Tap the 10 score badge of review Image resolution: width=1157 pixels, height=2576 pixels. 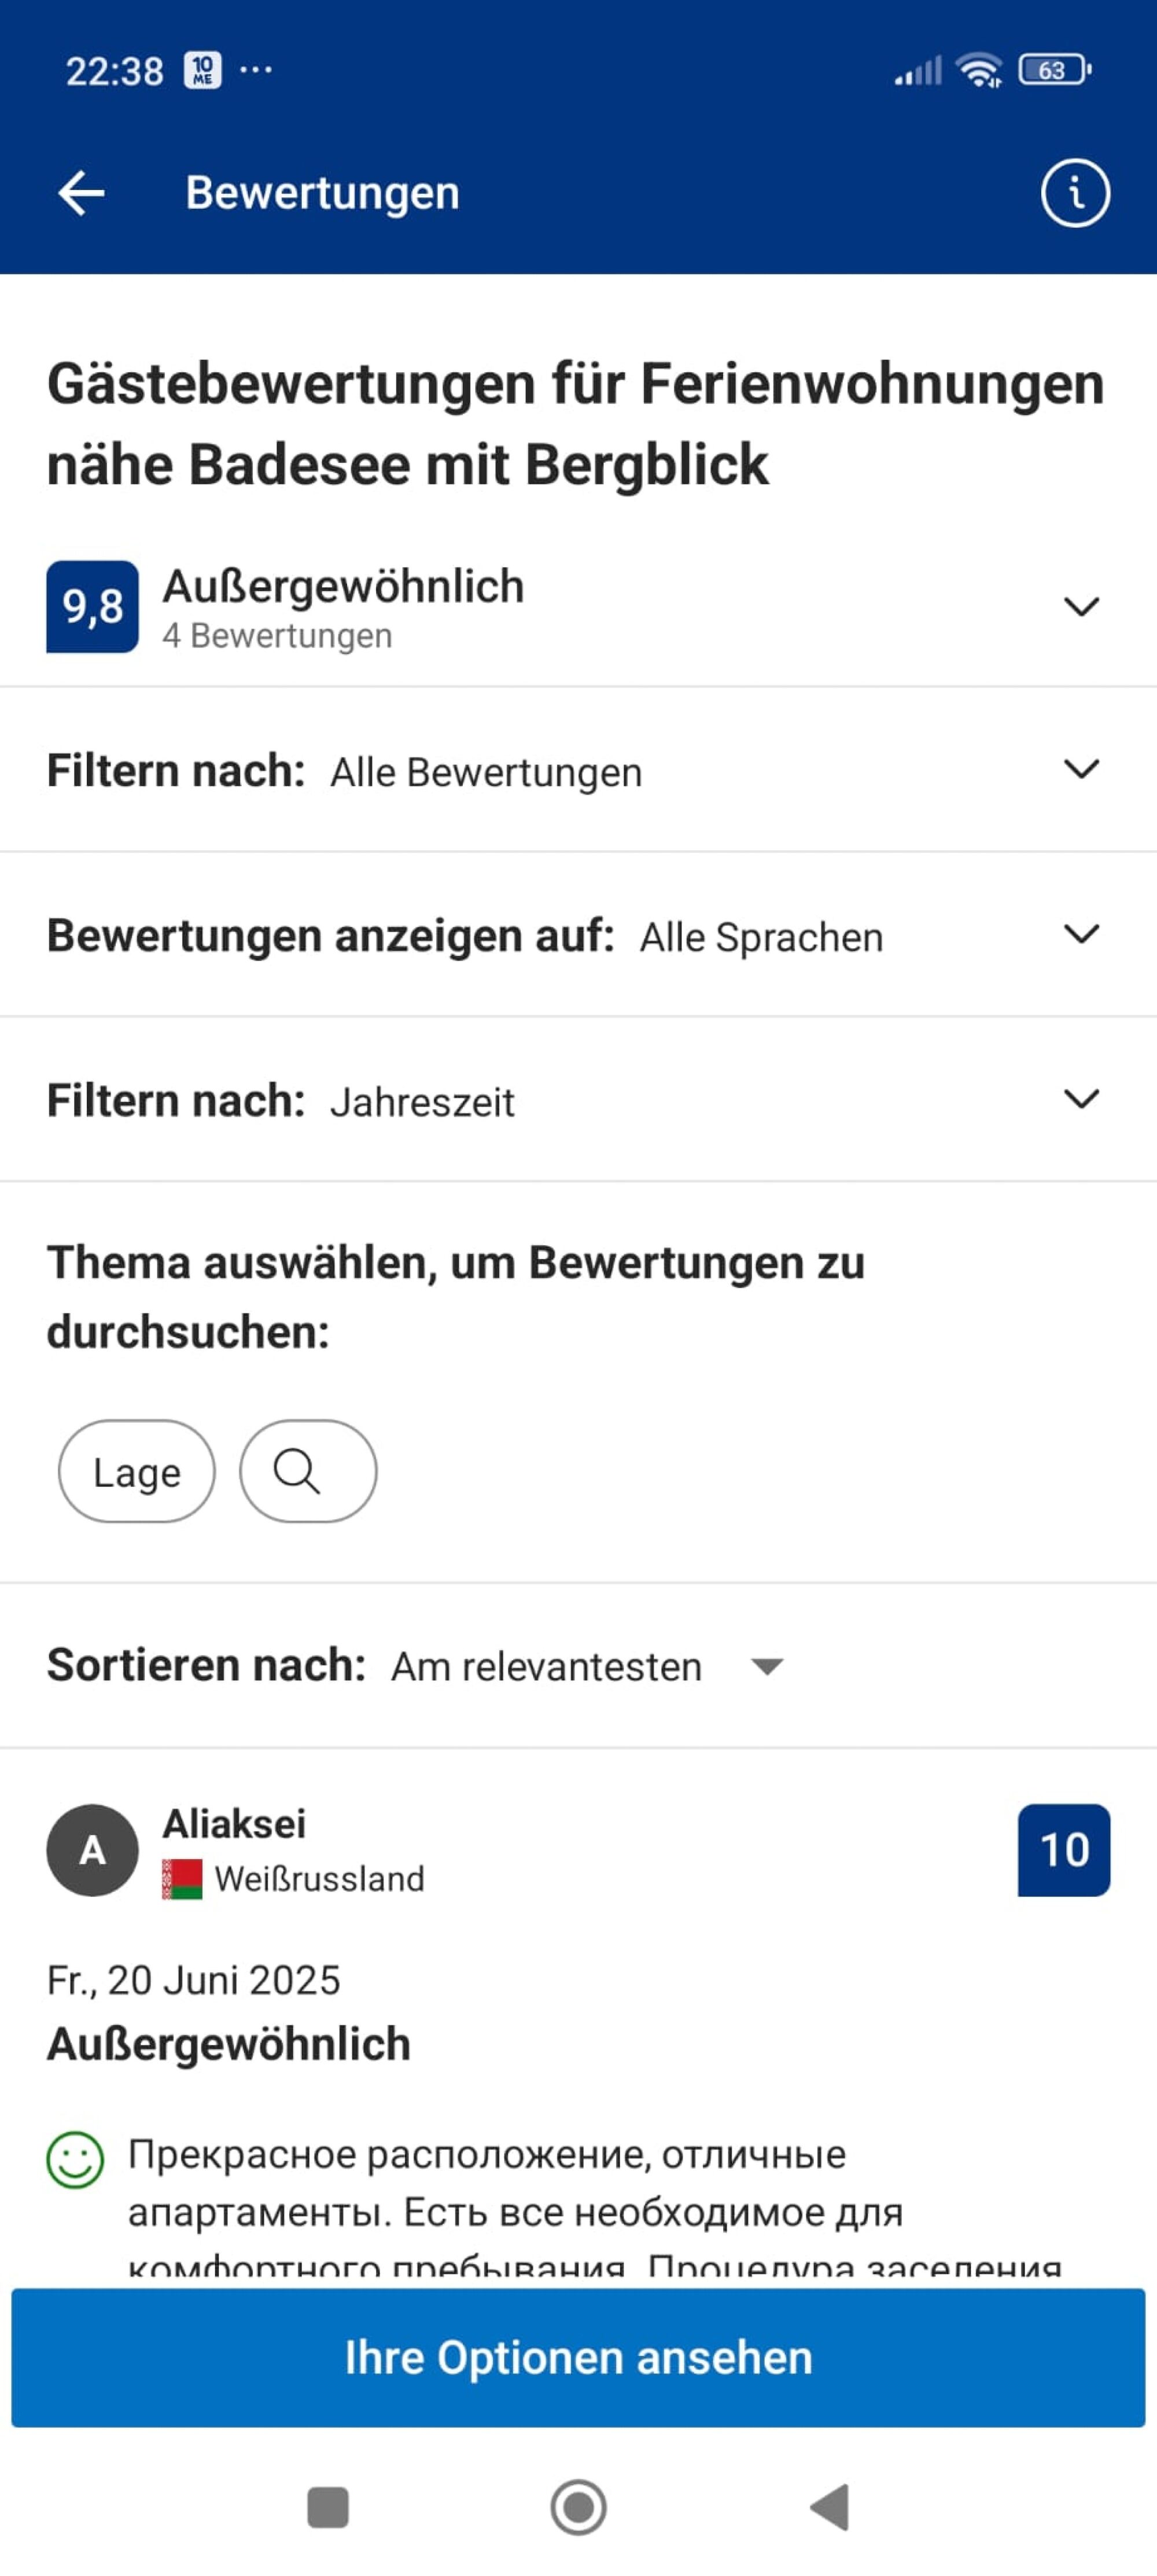point(1063,1849)
